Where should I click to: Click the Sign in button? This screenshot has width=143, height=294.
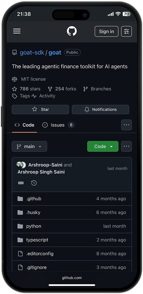[x=107, y=31]
